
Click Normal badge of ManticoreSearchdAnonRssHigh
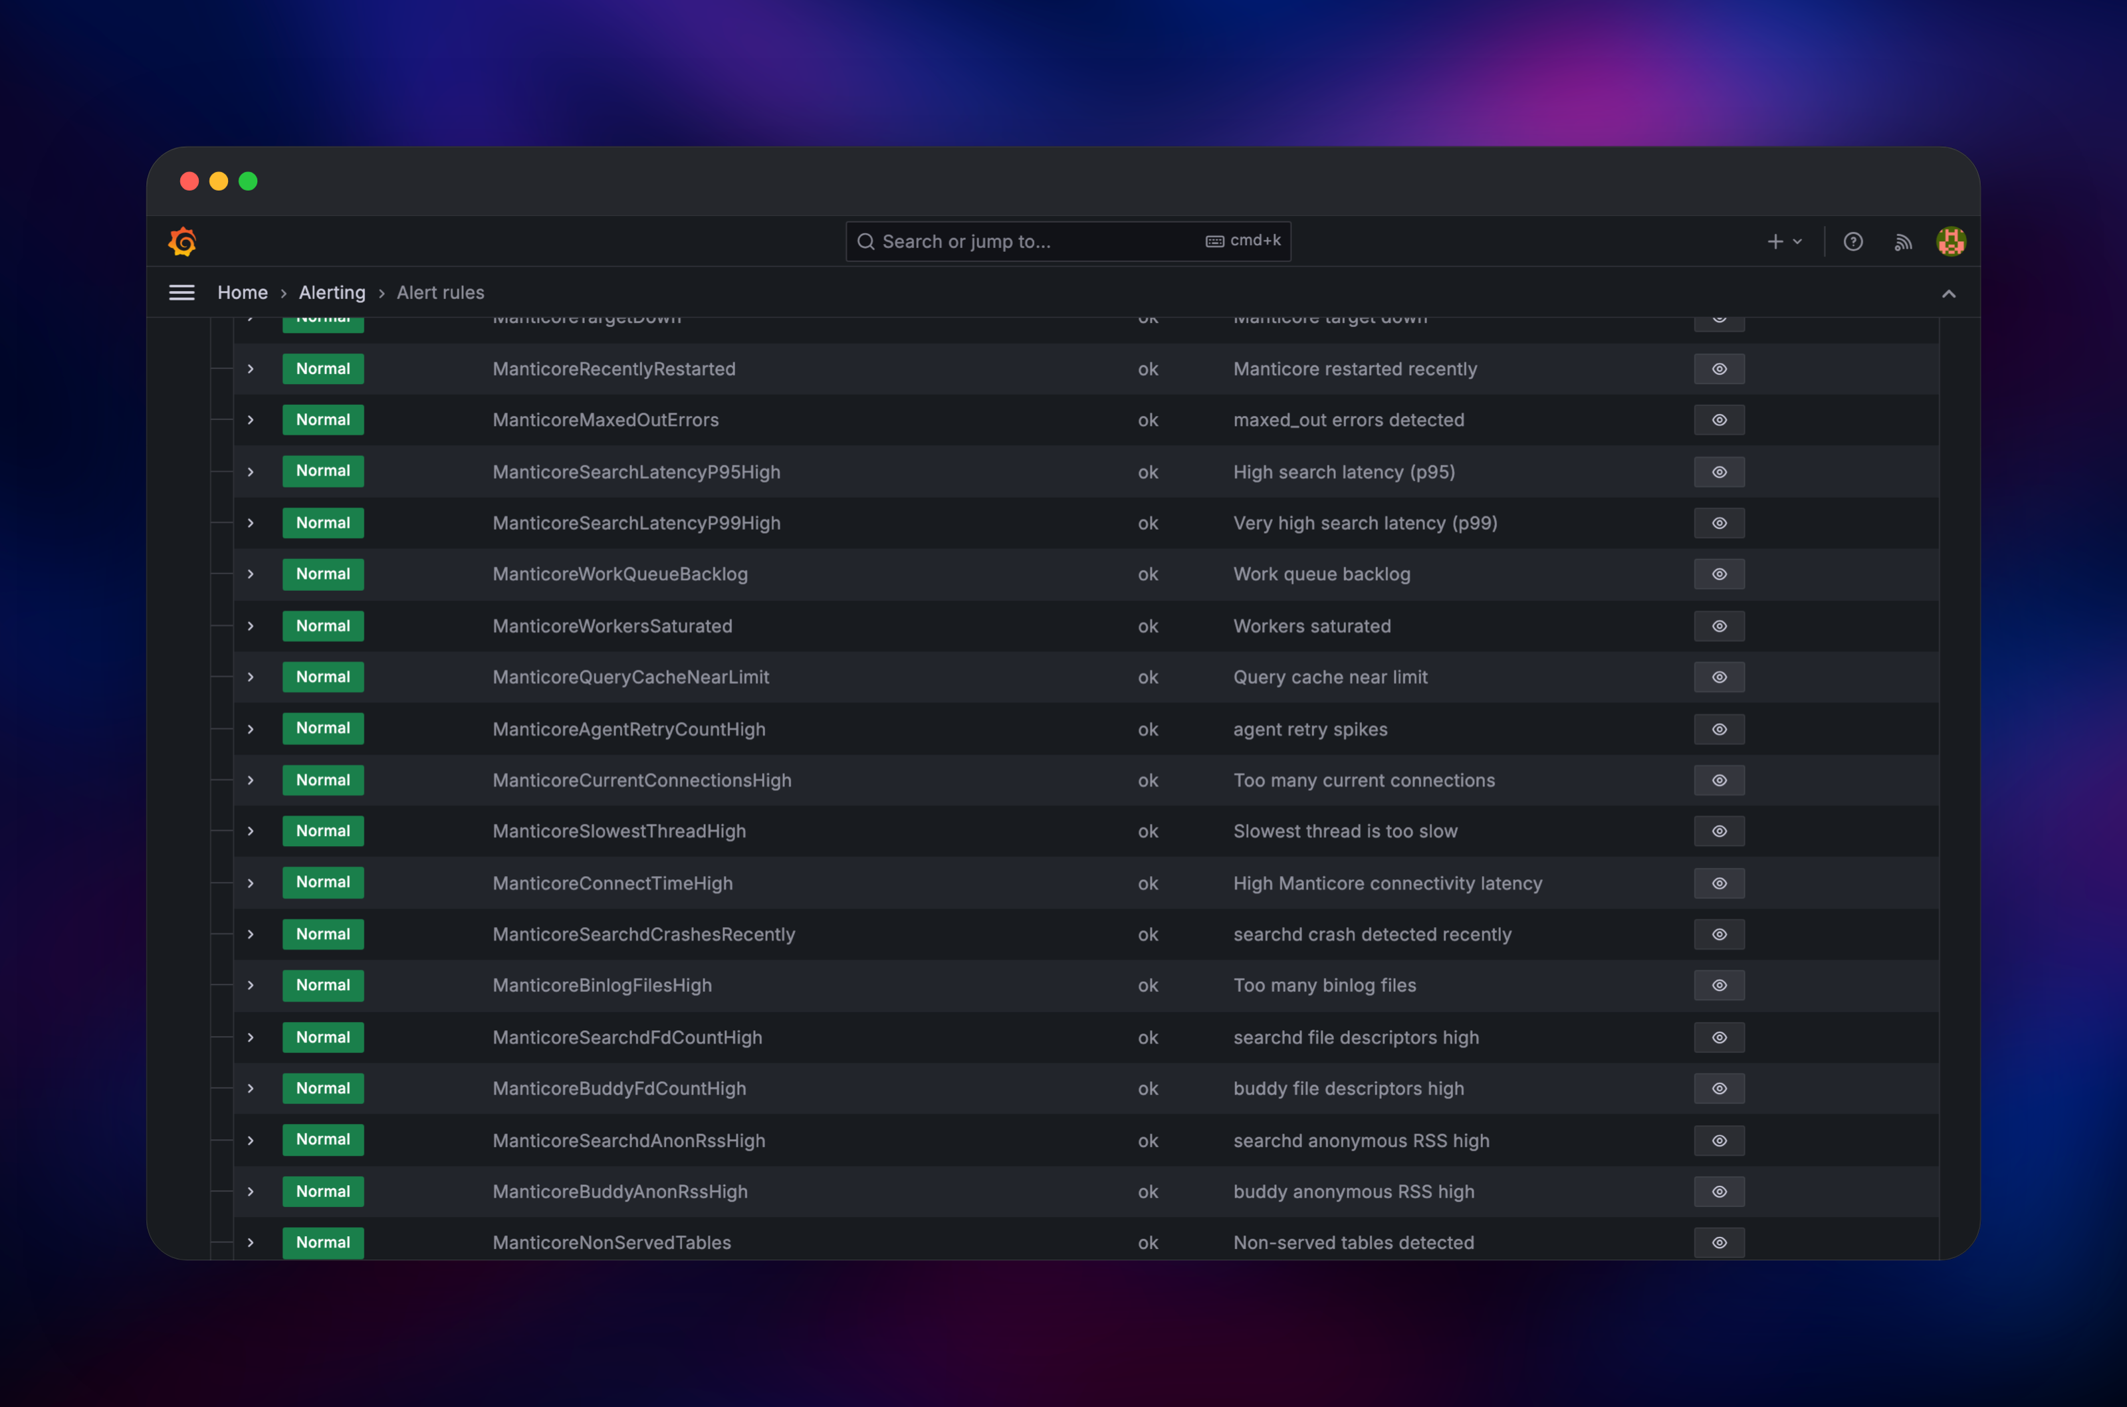[323, 1140]
